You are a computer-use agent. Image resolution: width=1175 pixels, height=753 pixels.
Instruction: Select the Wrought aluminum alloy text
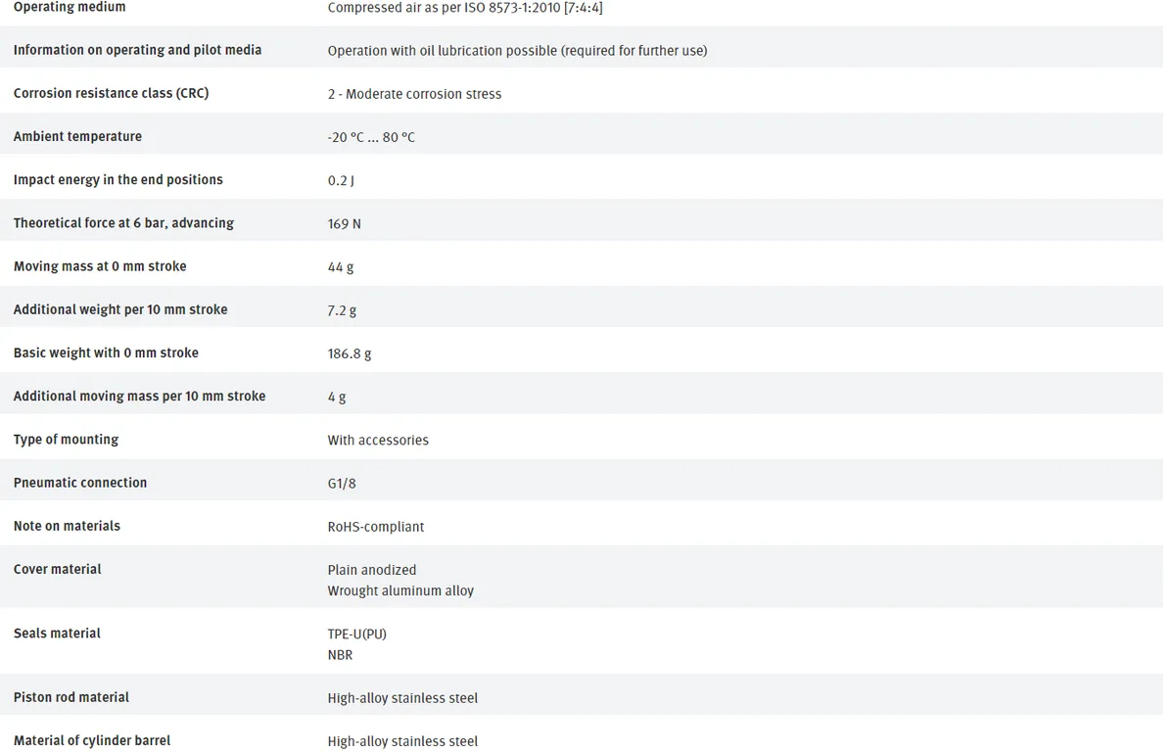400,590
